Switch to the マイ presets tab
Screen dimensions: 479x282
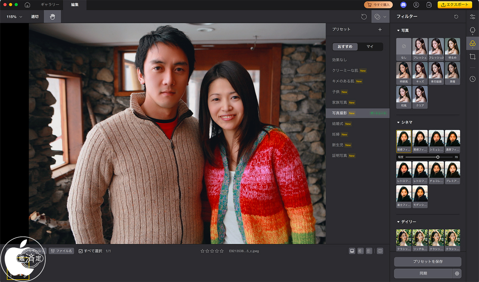coord(370,47)
